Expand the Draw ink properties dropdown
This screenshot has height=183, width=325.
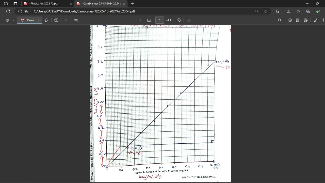38,20
